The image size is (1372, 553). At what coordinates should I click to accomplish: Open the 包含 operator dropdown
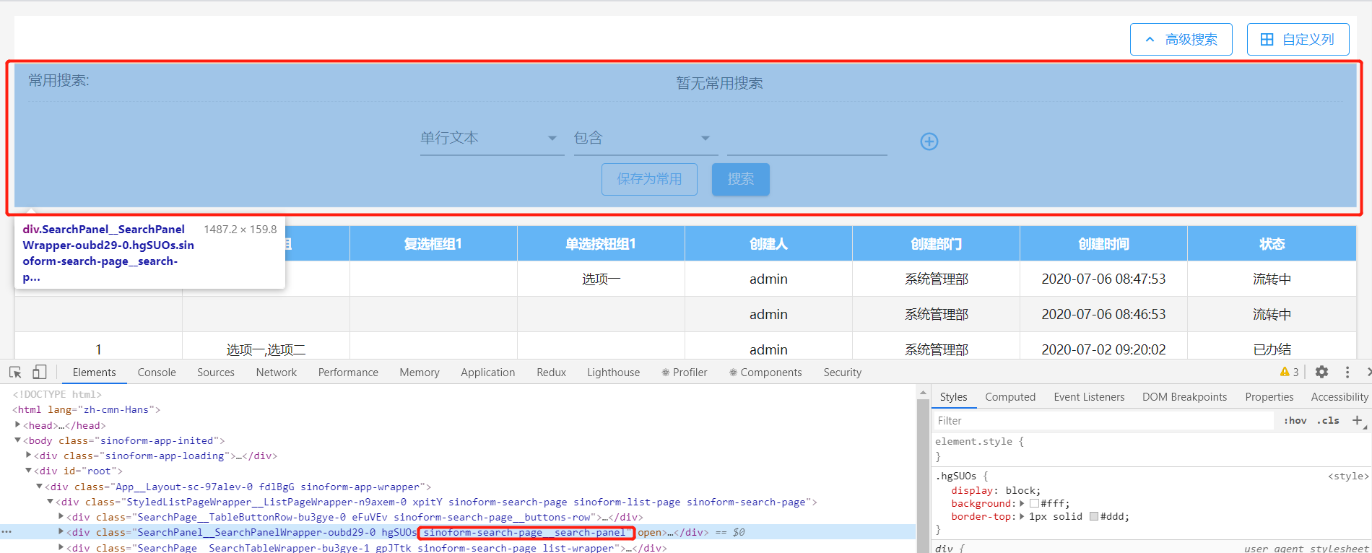click(x=646, y=139)
